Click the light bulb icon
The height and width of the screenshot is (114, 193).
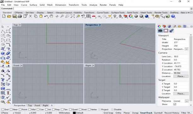click(115, 16)
